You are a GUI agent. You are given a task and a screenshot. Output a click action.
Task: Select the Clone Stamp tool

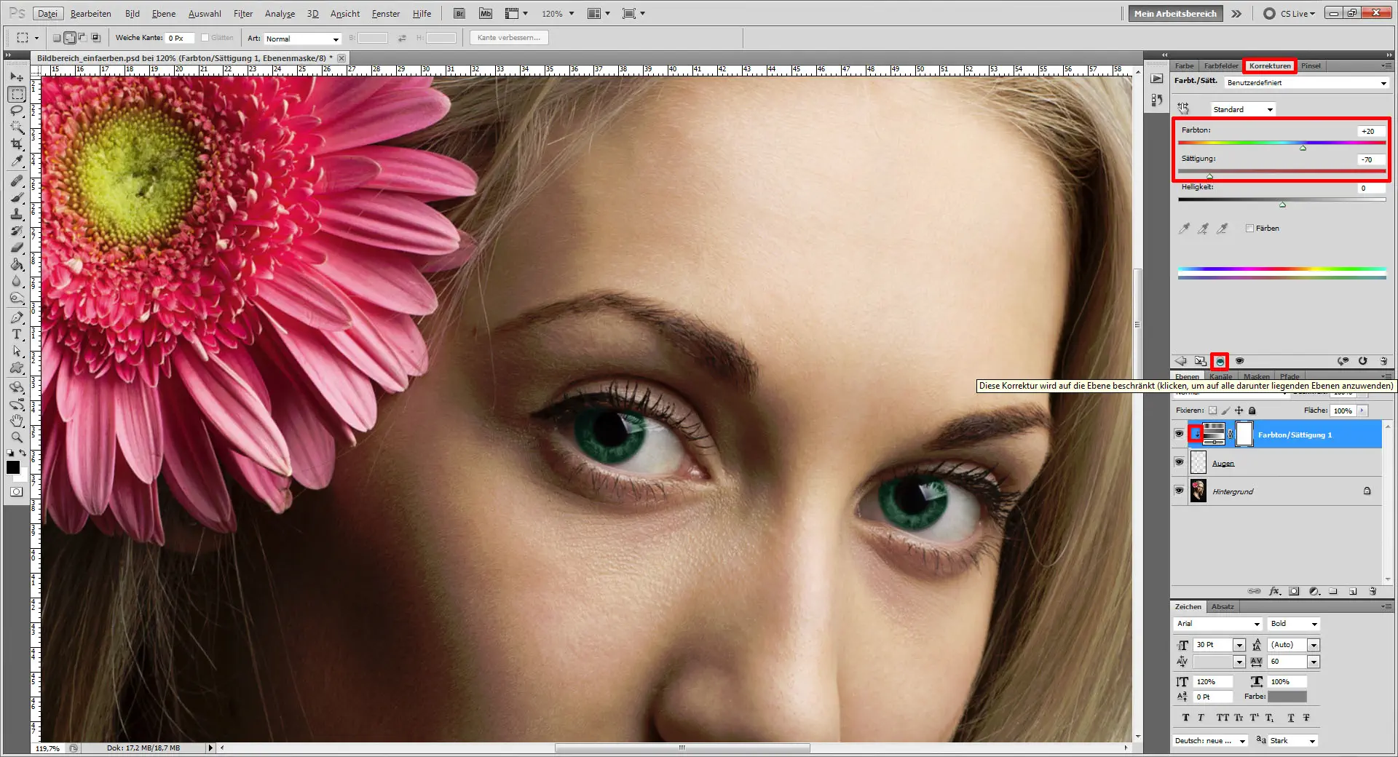pos(16,214)
